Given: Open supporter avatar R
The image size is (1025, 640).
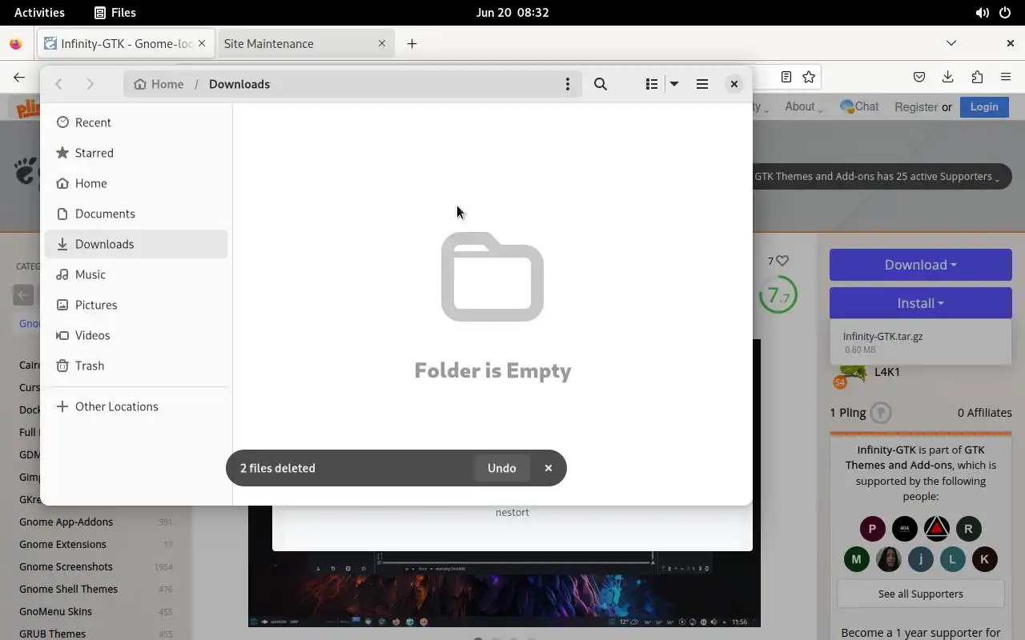Looking at the screenshot, I should [969, 529].
